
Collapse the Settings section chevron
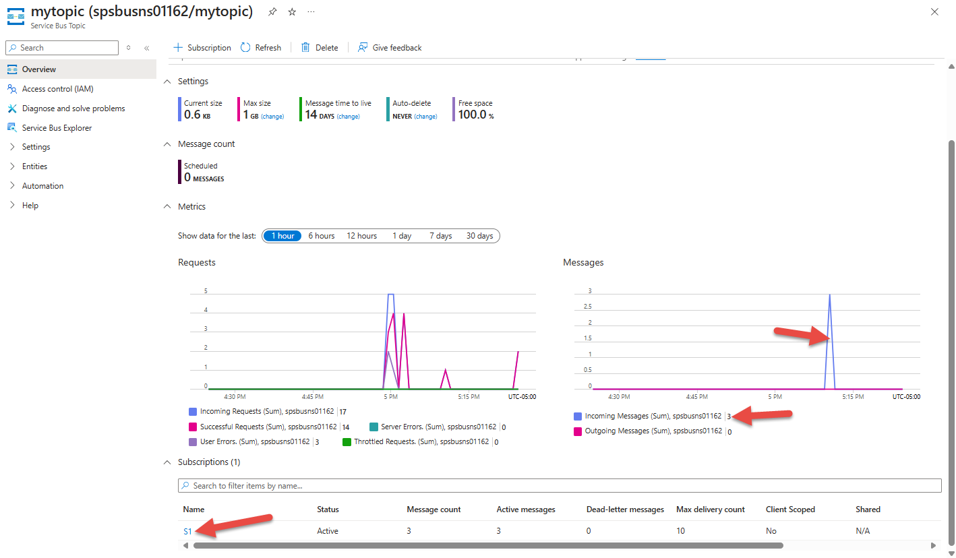(168, 82)
